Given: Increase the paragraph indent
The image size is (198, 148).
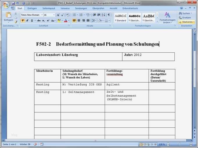Looking at the screenshot, I should coord(99,15).
